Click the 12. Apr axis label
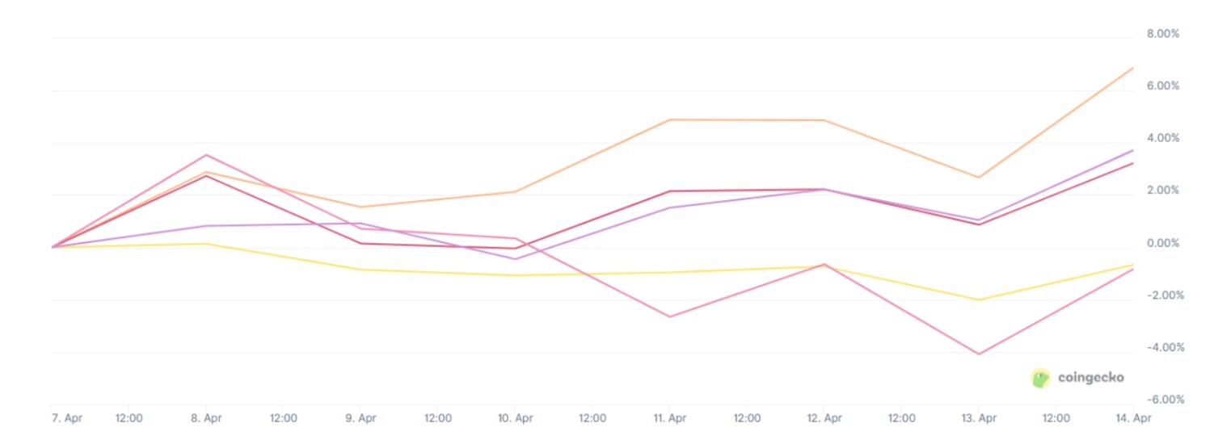This screenshot has width=1214, height=440. (824, 418)
